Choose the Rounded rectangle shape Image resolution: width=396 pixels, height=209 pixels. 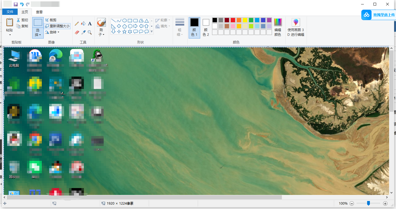pyautogui.click(x=135, y=21)
